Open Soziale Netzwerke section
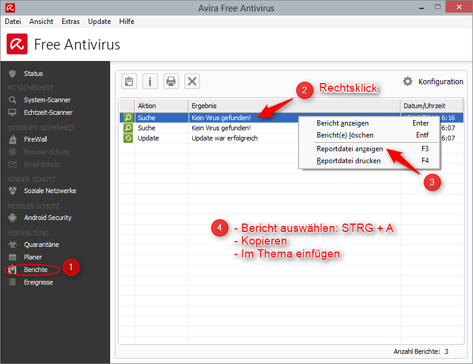 point(50,191)
